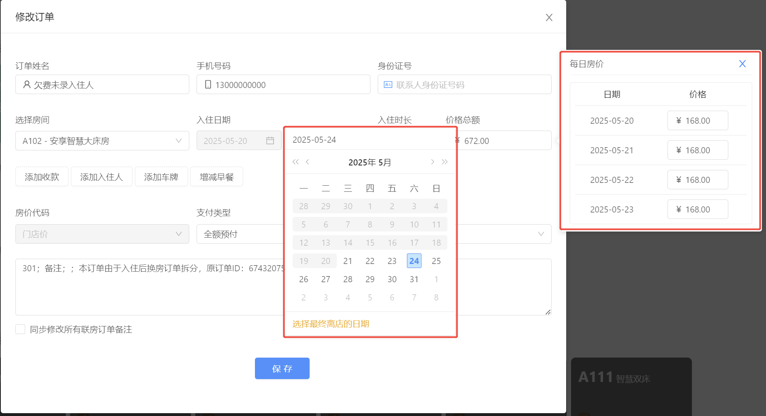Open the 支付类型 全额预付 dropdown

tap(240, 234)
